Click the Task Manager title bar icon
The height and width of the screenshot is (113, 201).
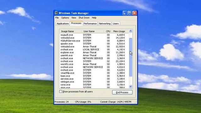tap(56, 13)
